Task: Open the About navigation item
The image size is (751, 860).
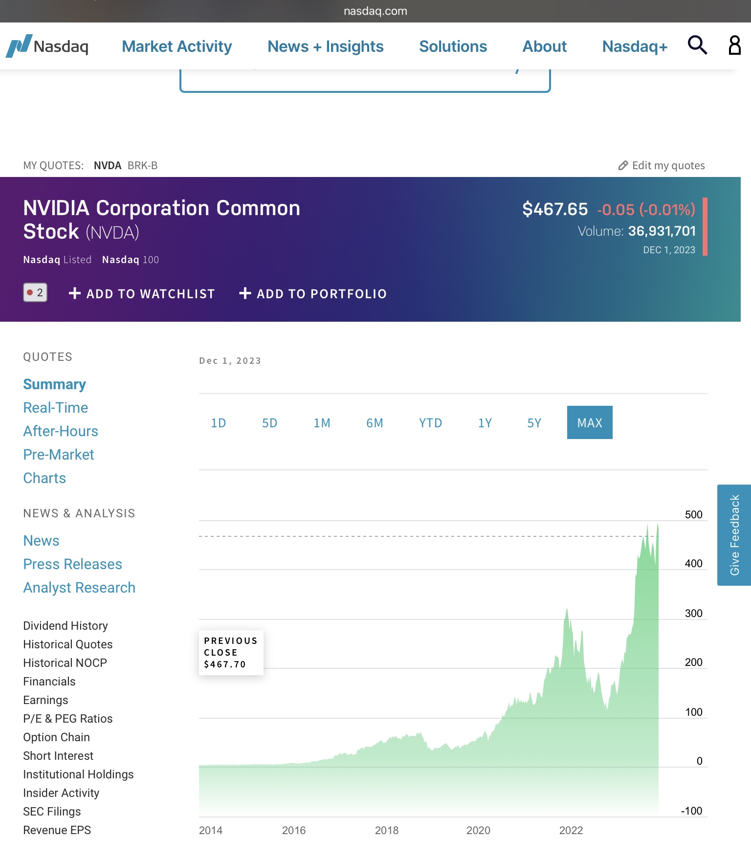Action: pos(544,46)
